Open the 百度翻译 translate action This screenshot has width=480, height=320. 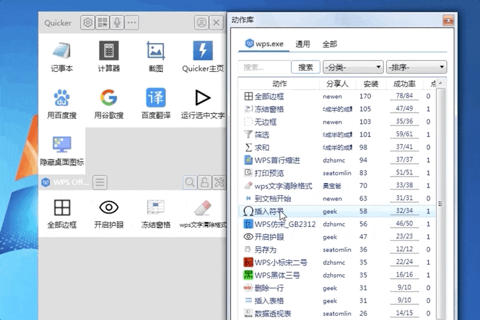[155, 104]
